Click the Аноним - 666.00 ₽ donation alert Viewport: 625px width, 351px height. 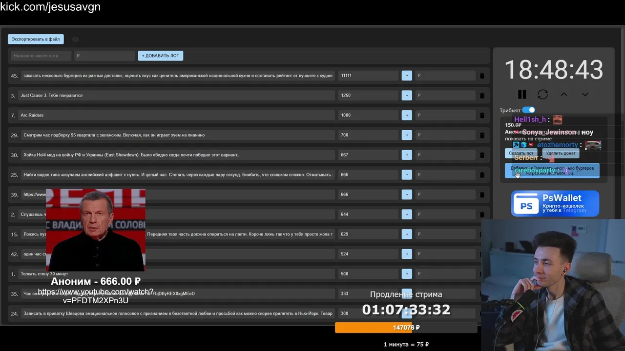pos(96,281)
